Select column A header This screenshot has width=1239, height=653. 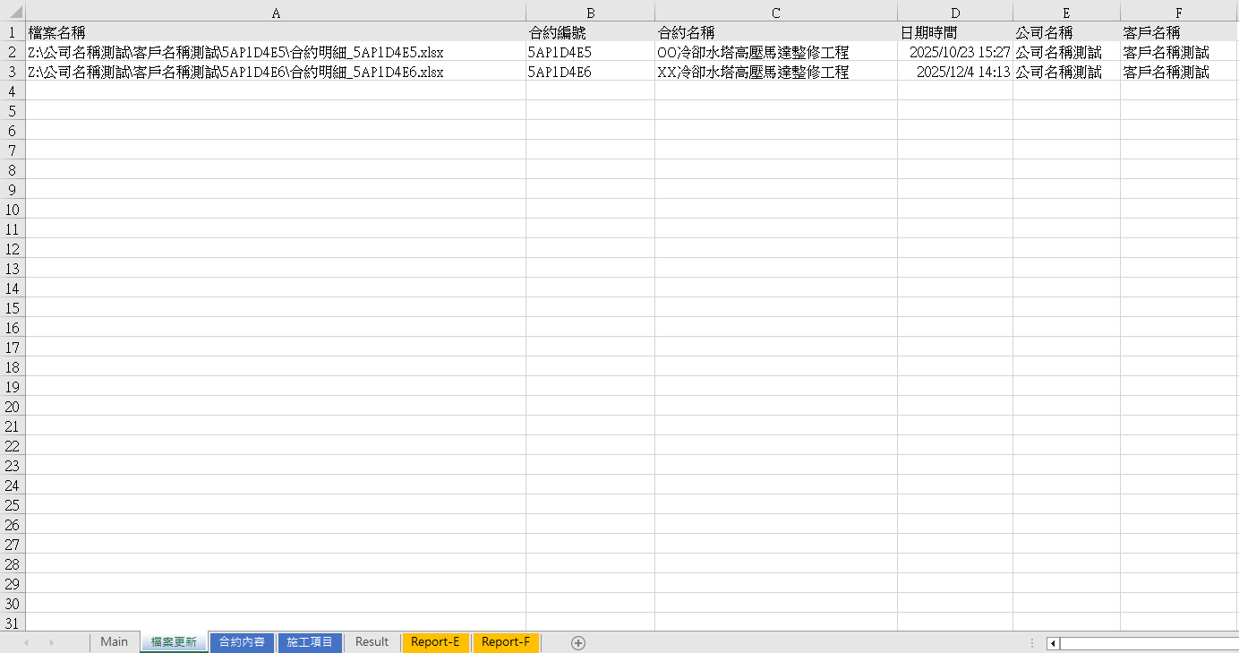[x=275, y=10]
